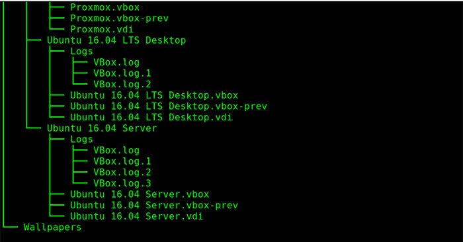Click Logs folder under Ubuntu Server

pyautogui.click(x=81, y=140)
